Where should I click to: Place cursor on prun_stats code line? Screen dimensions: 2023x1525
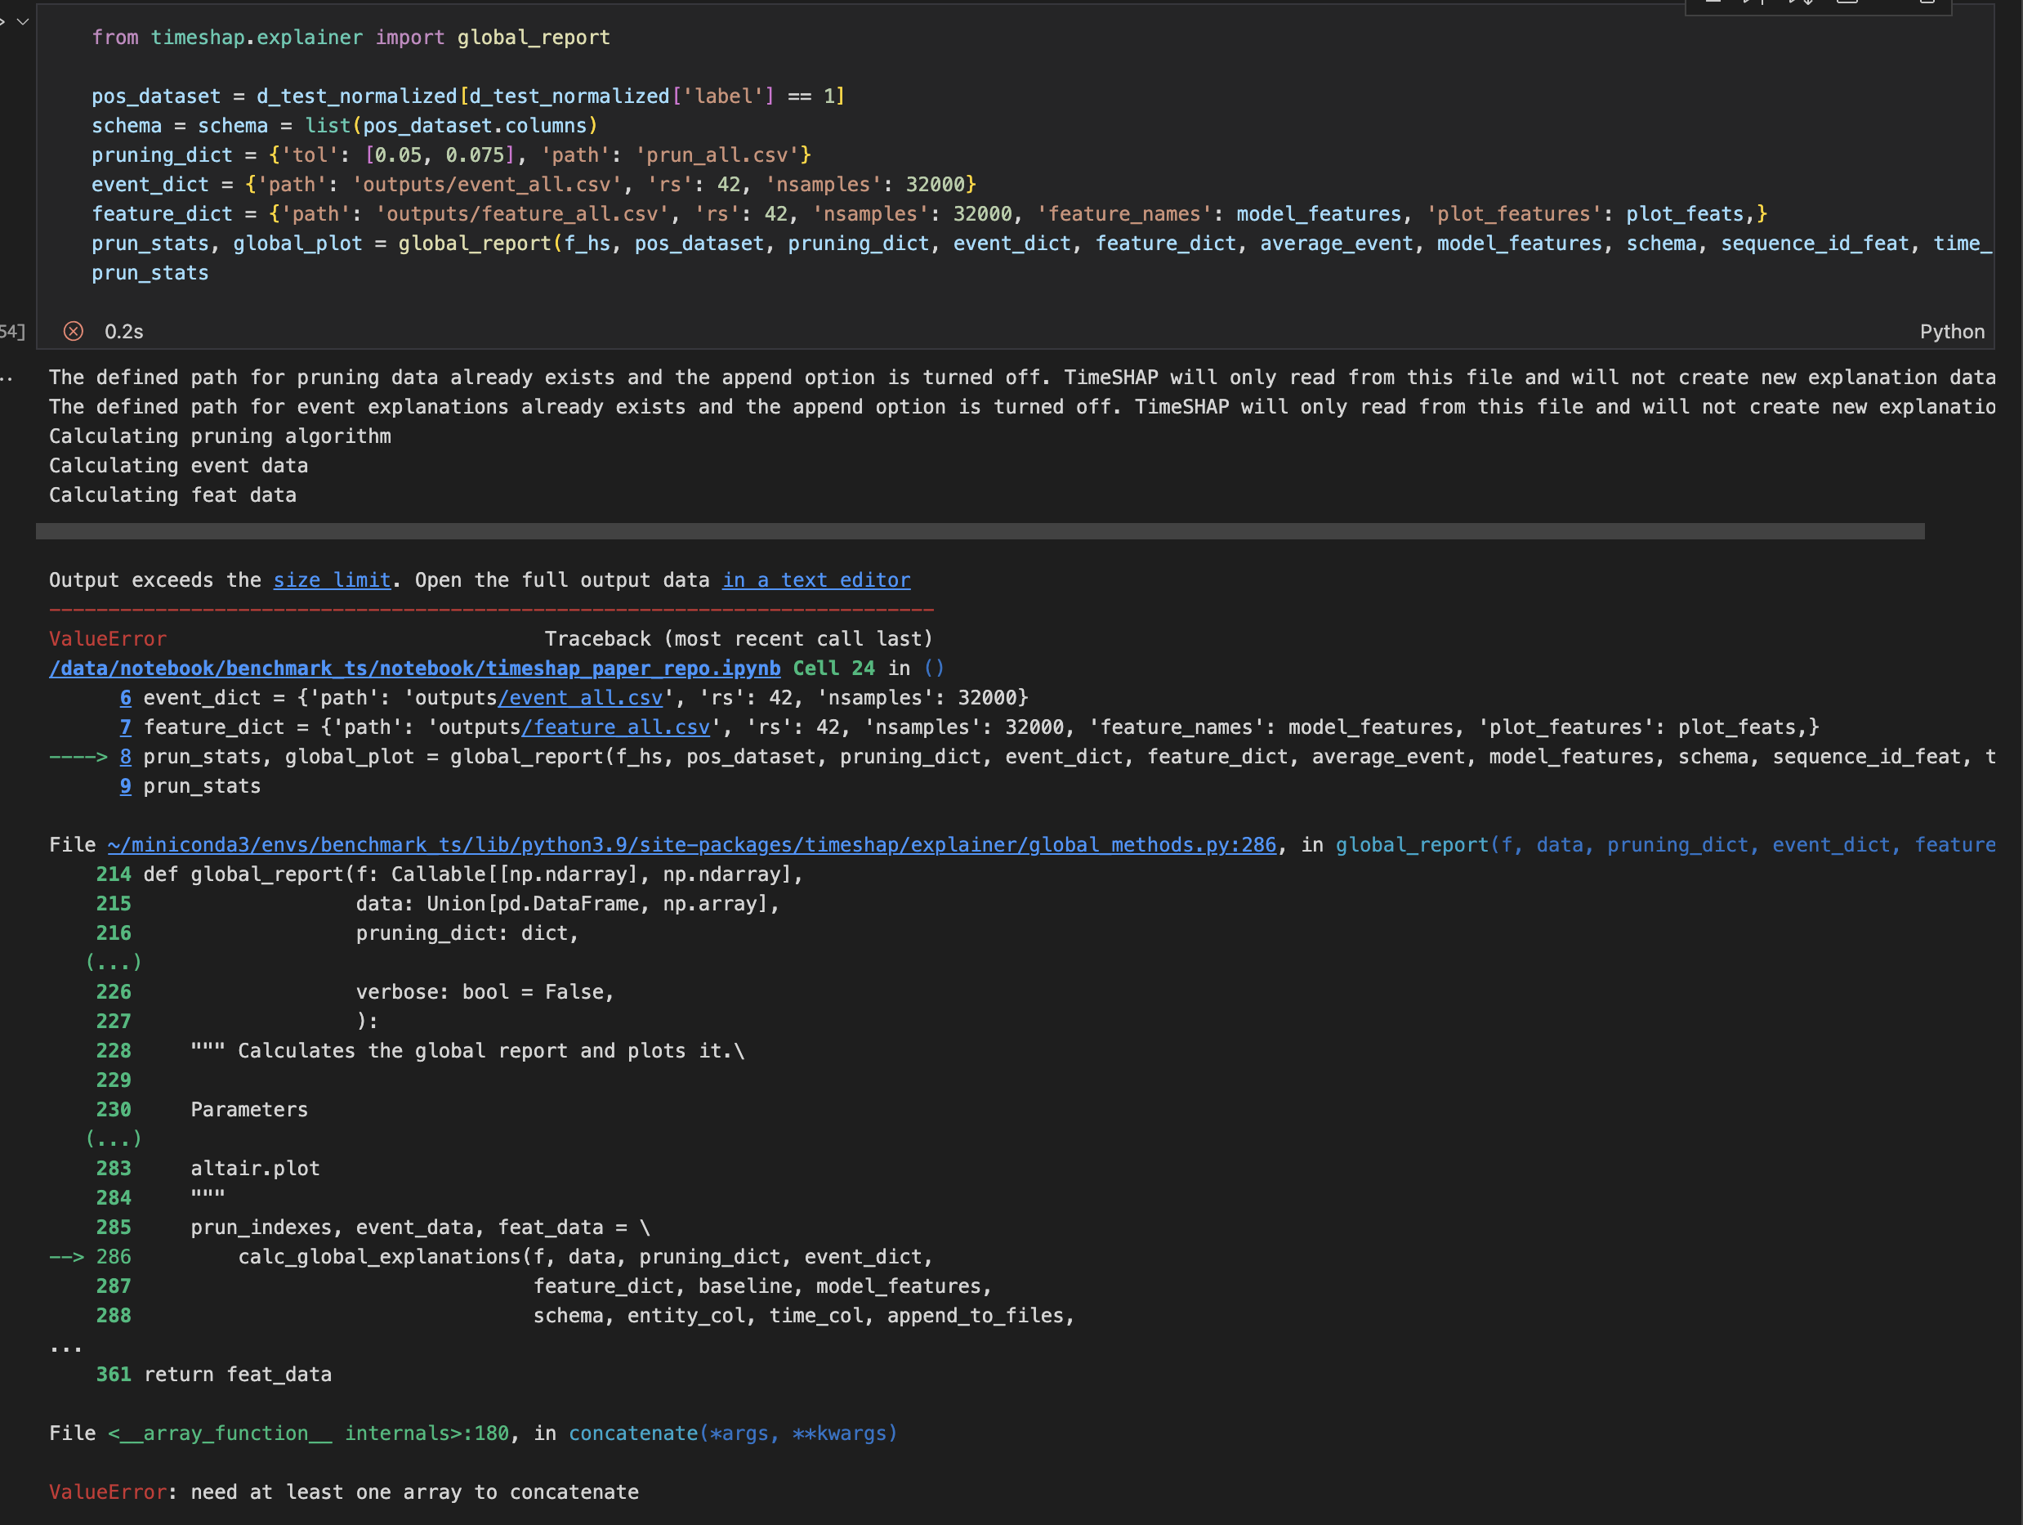click(x=150, y=273)
